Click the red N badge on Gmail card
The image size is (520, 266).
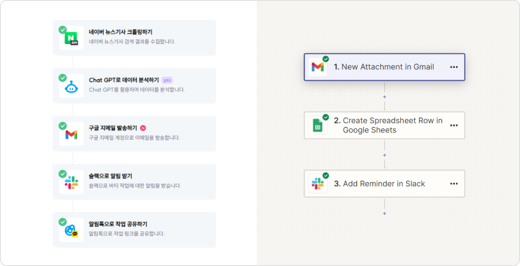click(x=143, y=128)
